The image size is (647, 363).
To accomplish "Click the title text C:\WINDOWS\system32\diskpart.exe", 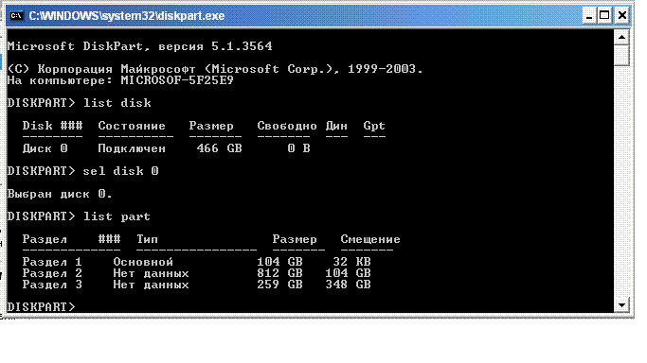I will pyautogui.click(x=127, y=16).
